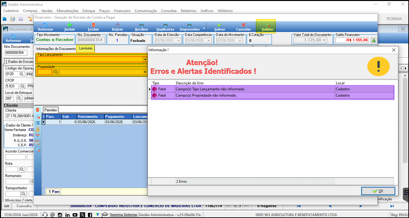The image size is (409, 218).
Task: Click OK in the Informação dialog
Action: pos(378,191)
